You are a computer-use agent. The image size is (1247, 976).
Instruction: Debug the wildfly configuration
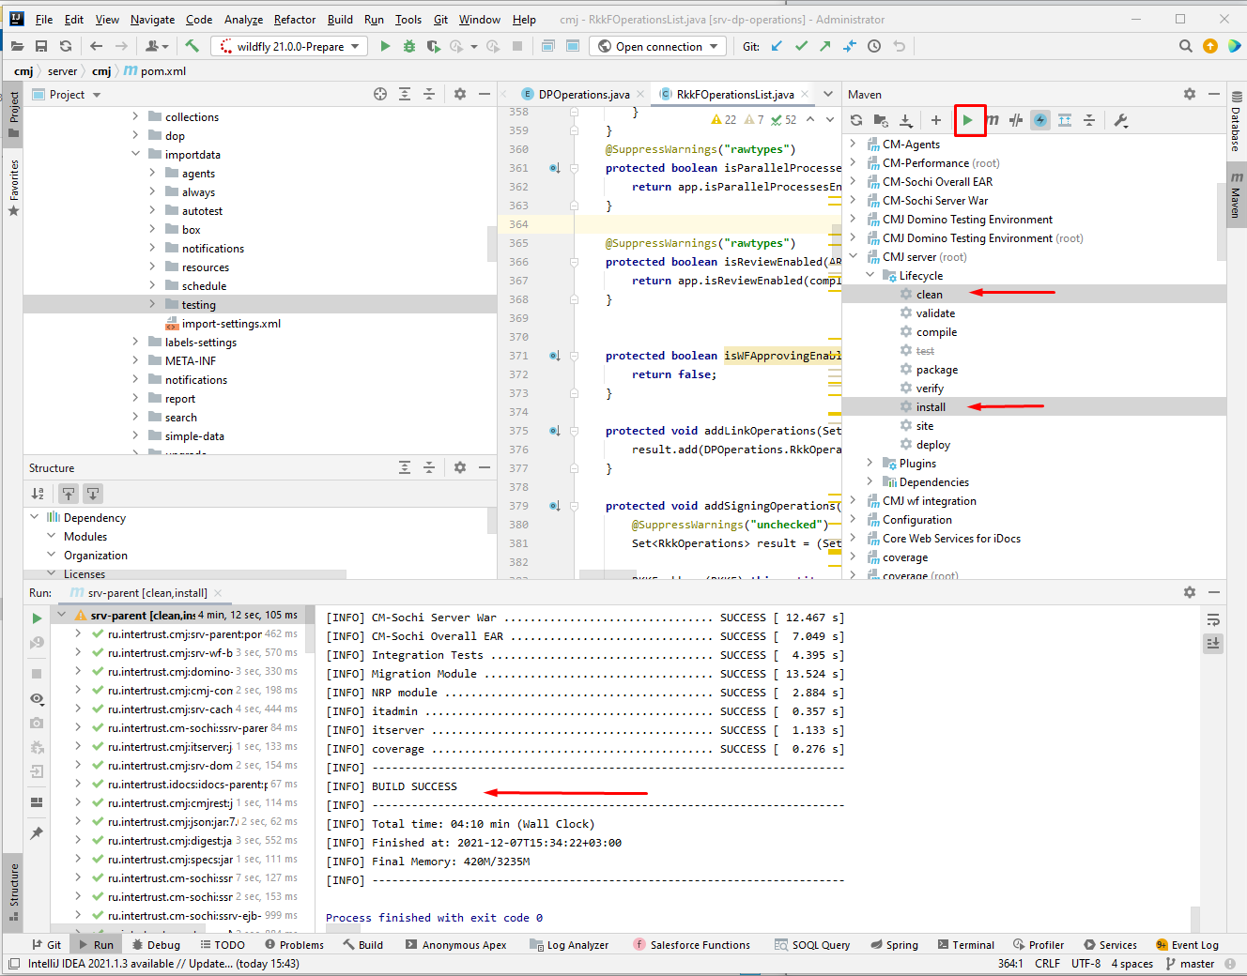pyautogui.click(x=408, y=46)
